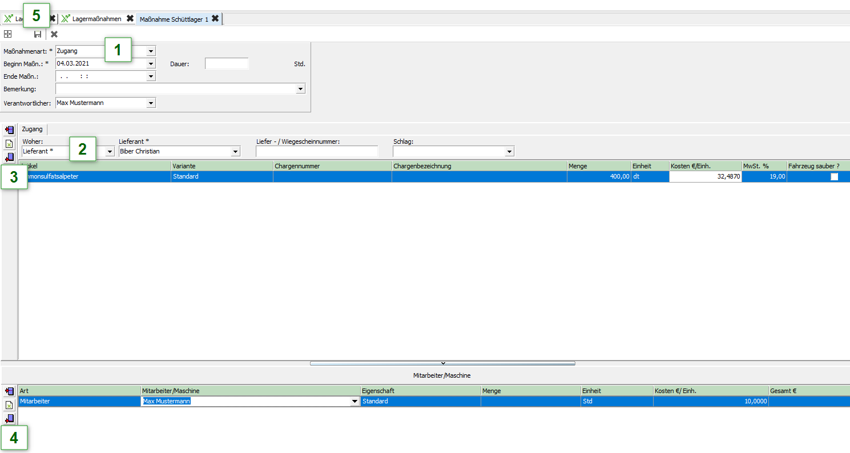Delete selected article row icon
This screenshot has height=453, width=850.
[x=9, y=144]
